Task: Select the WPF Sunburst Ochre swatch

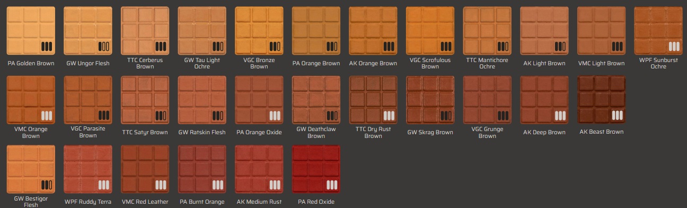Action: pos(658,31)
